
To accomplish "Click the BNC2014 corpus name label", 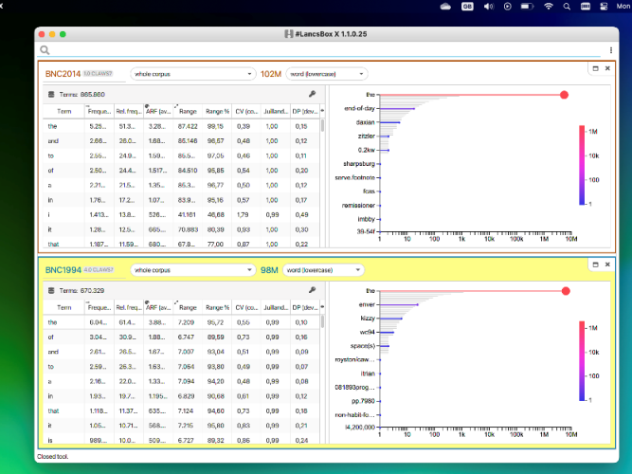I will (63, 74).
